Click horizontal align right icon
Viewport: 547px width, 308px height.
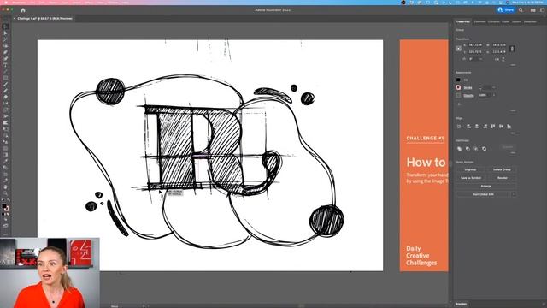pos(485,126)
